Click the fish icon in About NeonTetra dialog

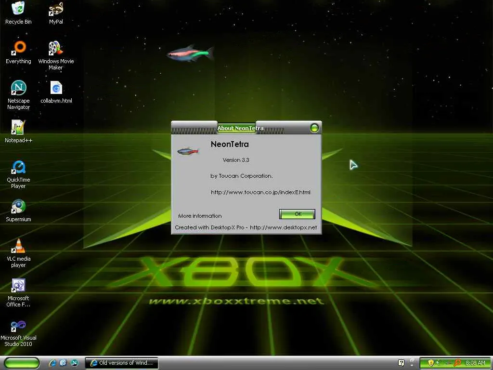(x=188, y=151)
